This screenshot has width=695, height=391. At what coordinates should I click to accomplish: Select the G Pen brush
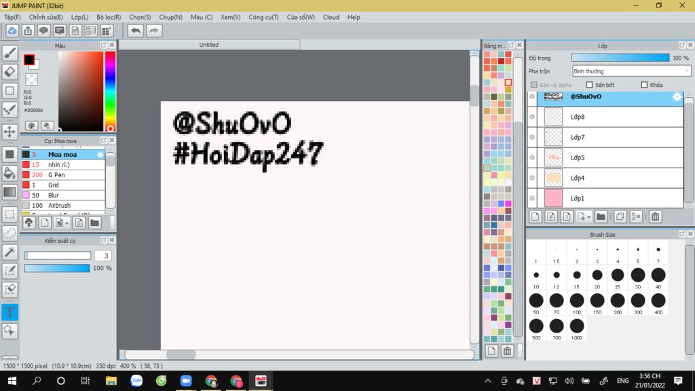click(63, 174)
